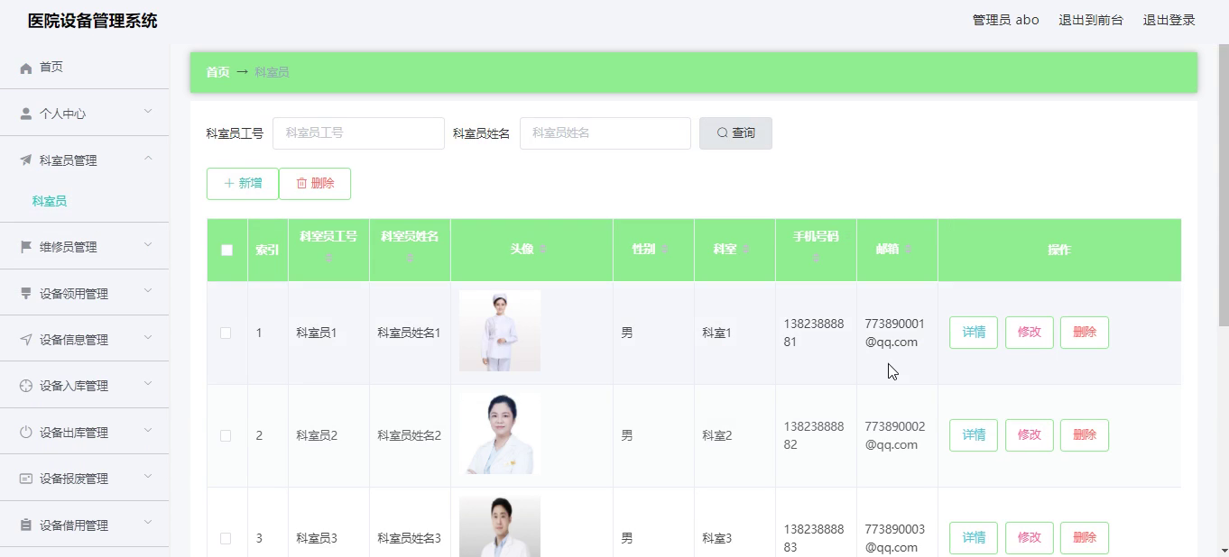Click the plus icon in the 新增 button
Viewport: 1229px width, 557px height.
point(229,184)
